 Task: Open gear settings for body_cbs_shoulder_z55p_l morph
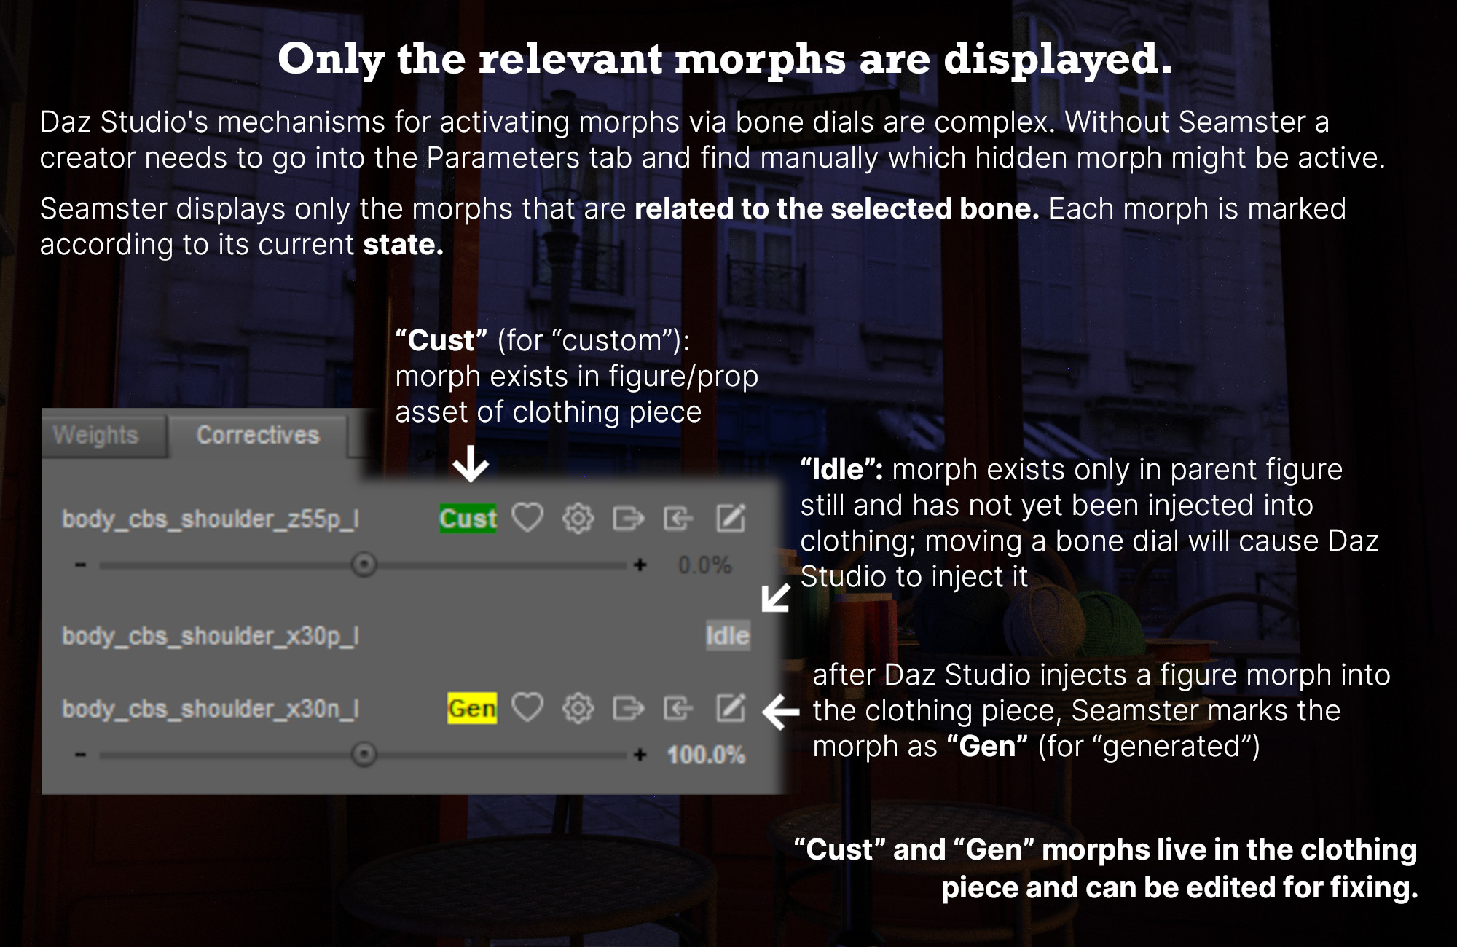[578, 519]
